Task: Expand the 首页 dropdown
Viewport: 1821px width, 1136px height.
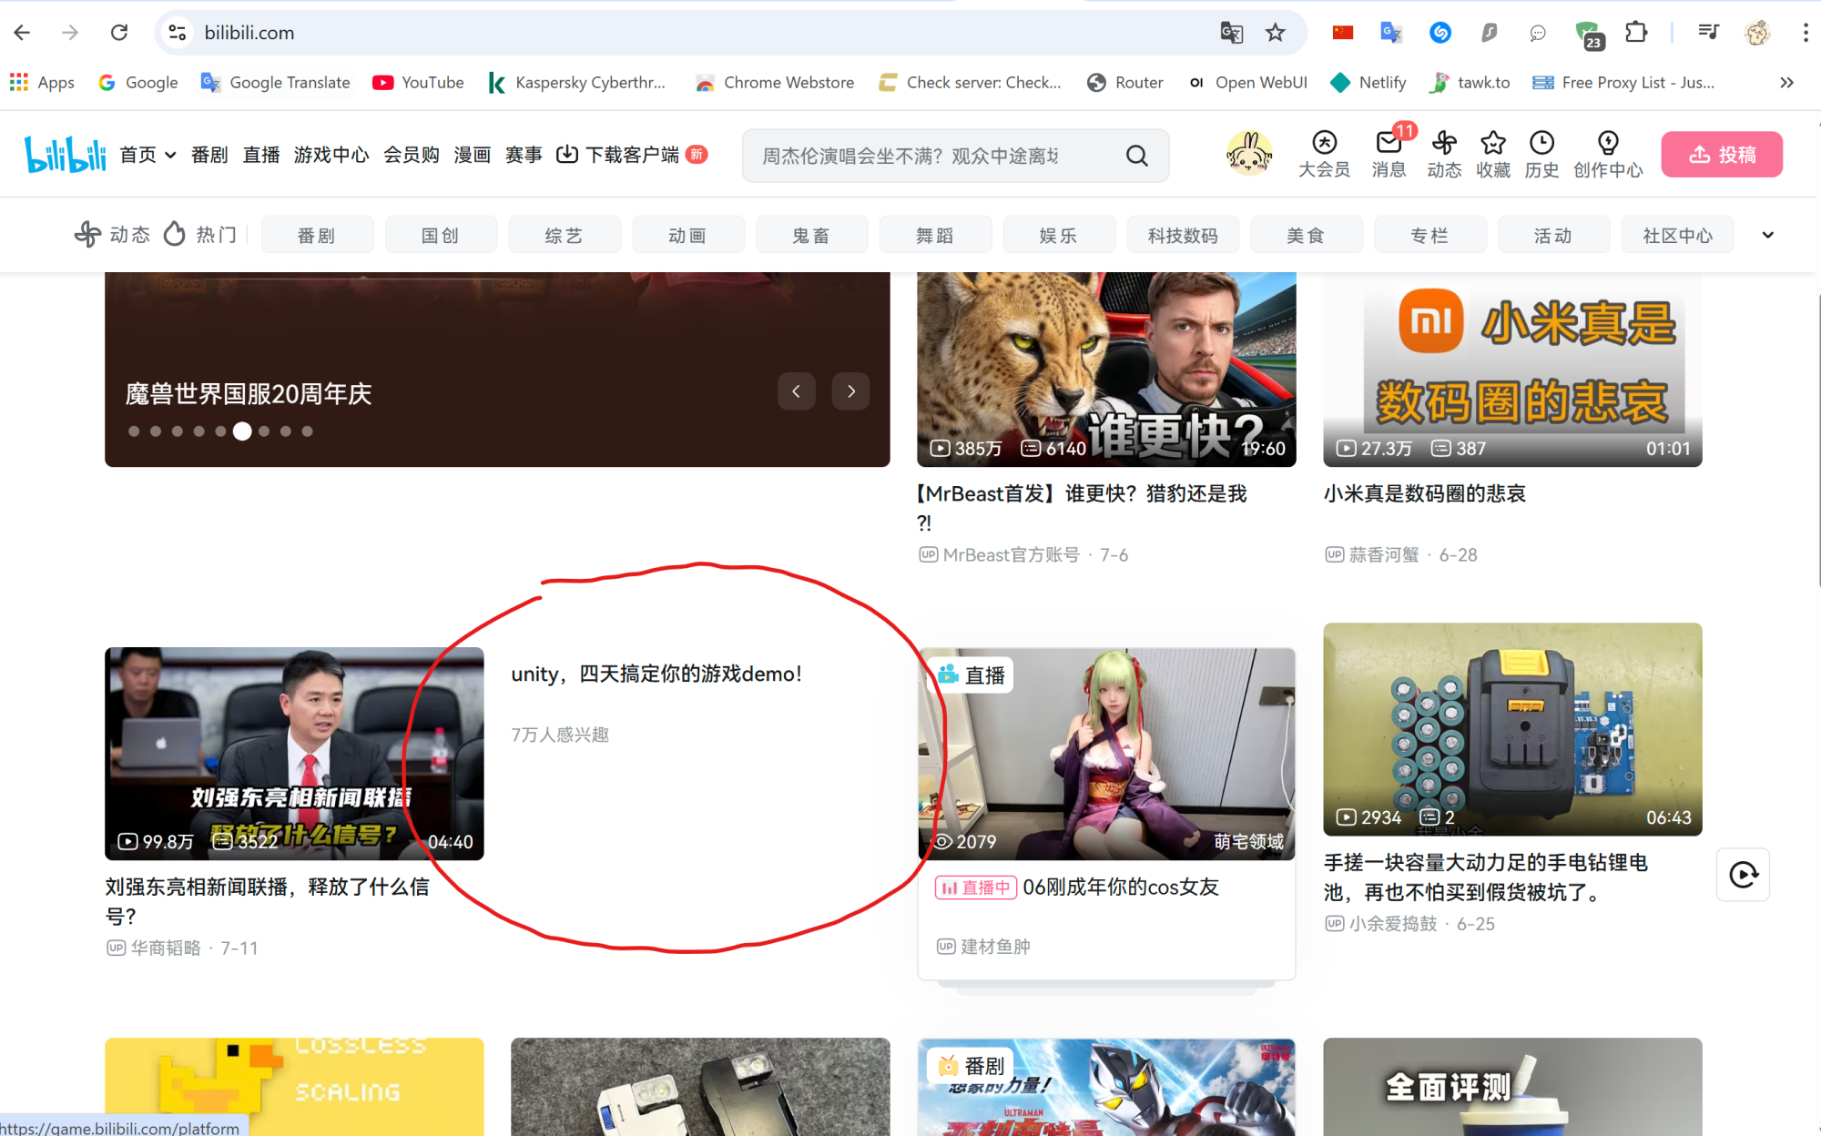Action: click(148, 155)
